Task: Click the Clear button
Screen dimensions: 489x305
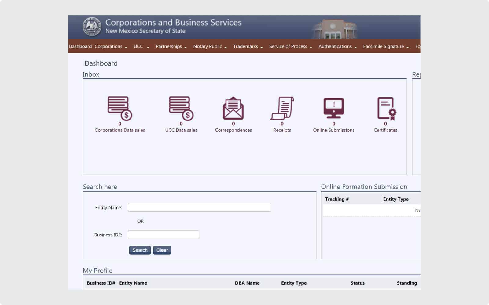Action: click(x=162, y=250)
